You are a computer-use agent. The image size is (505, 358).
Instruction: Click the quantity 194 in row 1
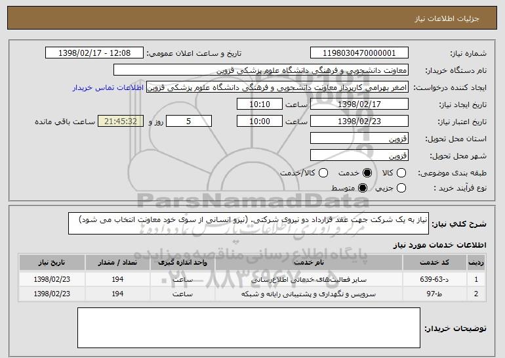click(117, 279)
